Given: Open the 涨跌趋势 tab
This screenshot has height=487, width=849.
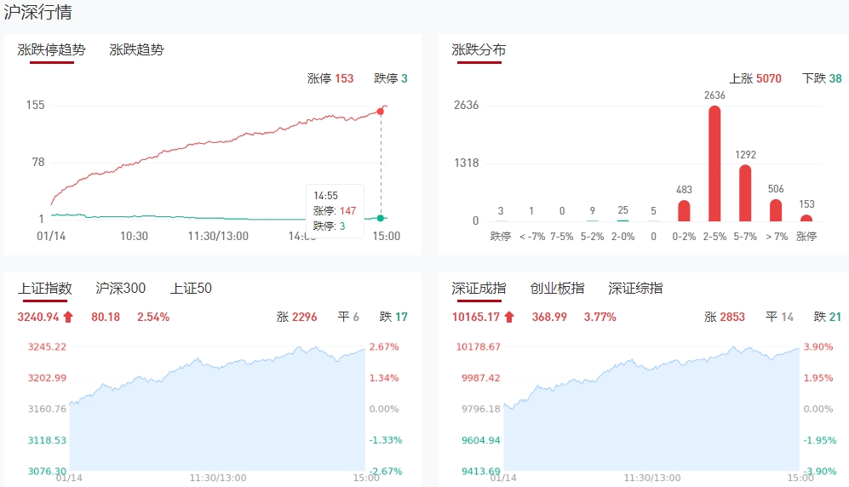Looking at the screenshot, I should click(136, 49).
